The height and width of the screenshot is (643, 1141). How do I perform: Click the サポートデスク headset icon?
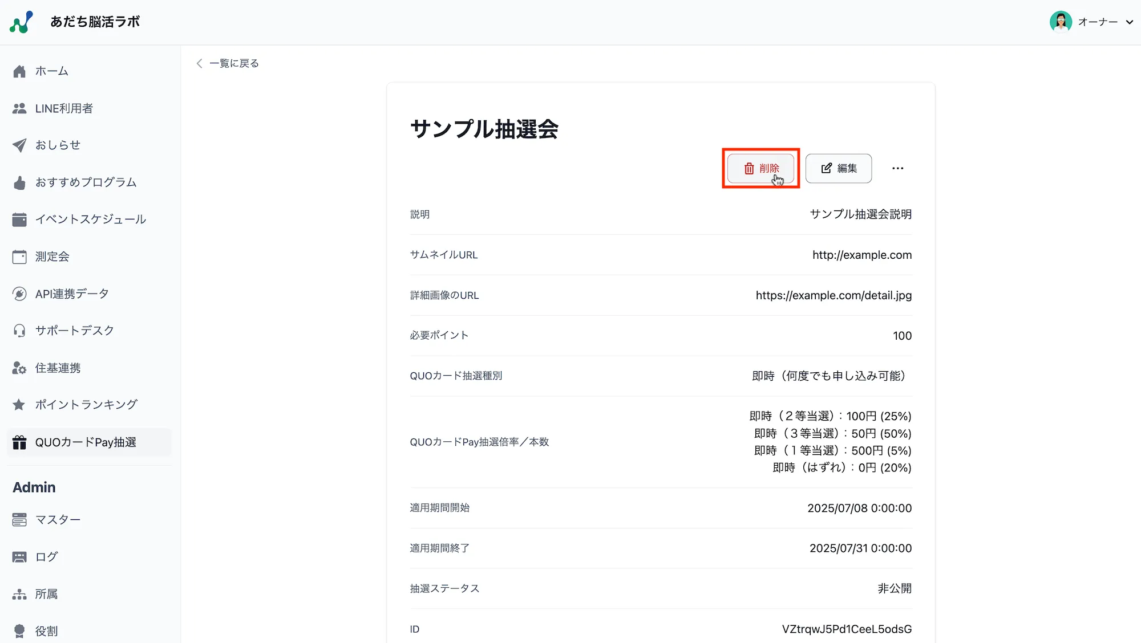tap(19, 331)
